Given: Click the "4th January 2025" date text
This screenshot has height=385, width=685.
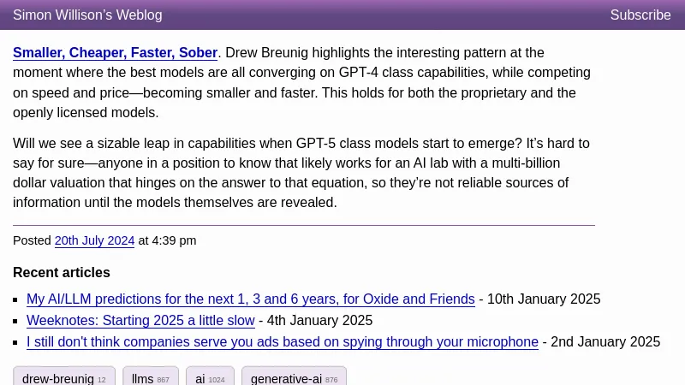Looking at the screenshot, I should 319,321.
